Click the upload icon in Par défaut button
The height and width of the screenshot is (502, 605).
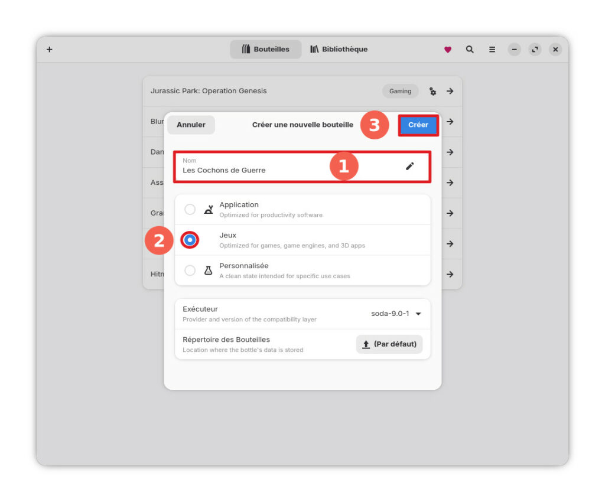coord(366,344)
